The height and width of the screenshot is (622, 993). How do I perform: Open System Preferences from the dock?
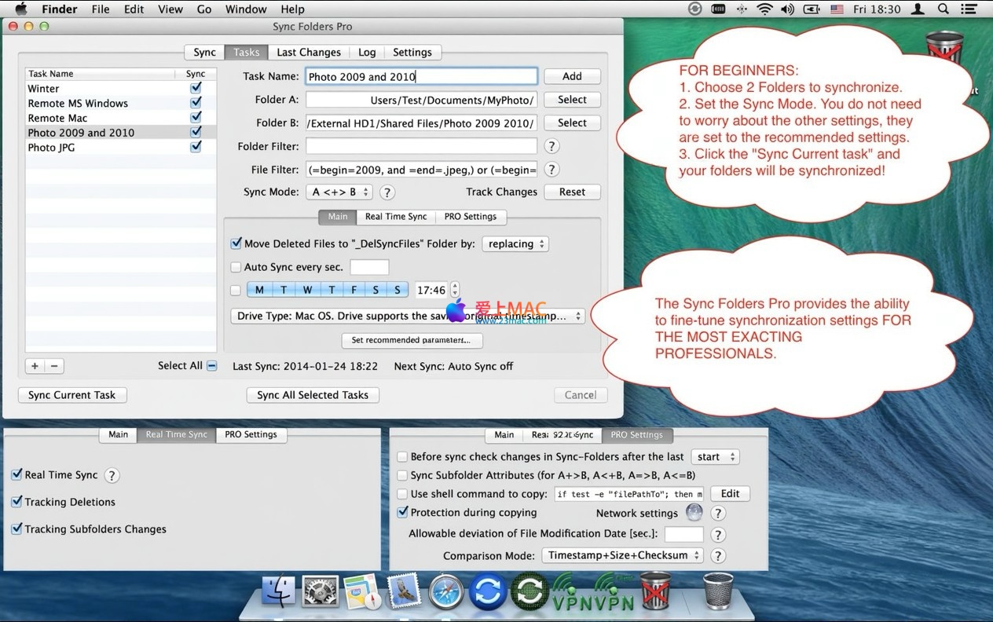point(321,592)
